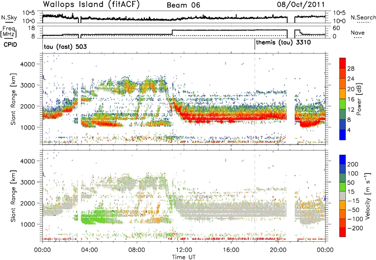Click the '4000' tick on power panel axis
This screenshot has height=260, width=376.
point(27,64)
